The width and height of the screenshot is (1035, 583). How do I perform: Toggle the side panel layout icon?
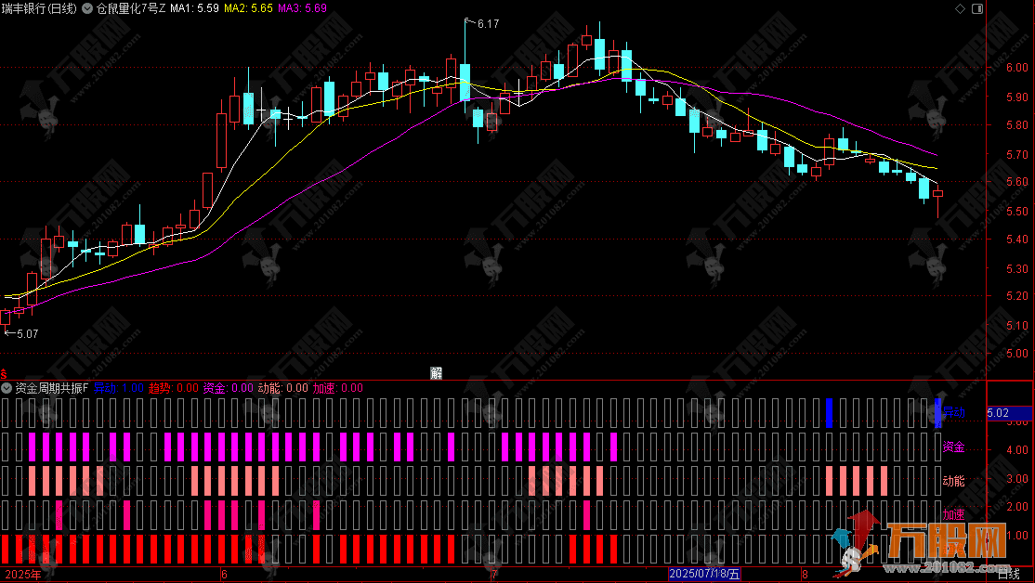coord(977,8)
